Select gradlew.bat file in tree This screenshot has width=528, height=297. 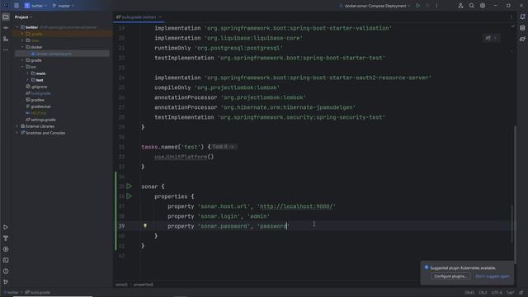coord(38,106)
